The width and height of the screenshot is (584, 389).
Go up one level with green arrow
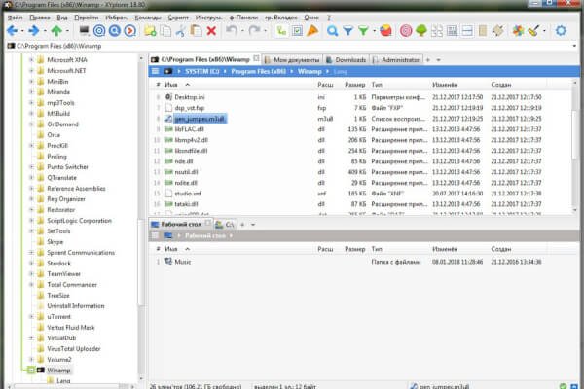[x=56, y=31]
